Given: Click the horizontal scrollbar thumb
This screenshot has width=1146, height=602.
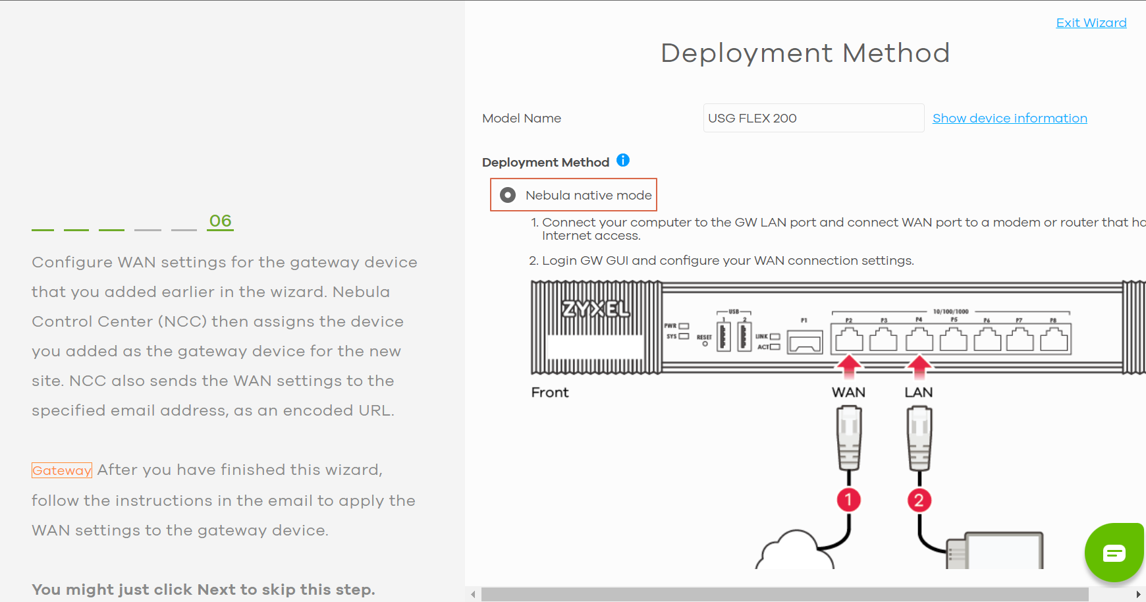Looking at the screenshot, I should tap(784, 594).
